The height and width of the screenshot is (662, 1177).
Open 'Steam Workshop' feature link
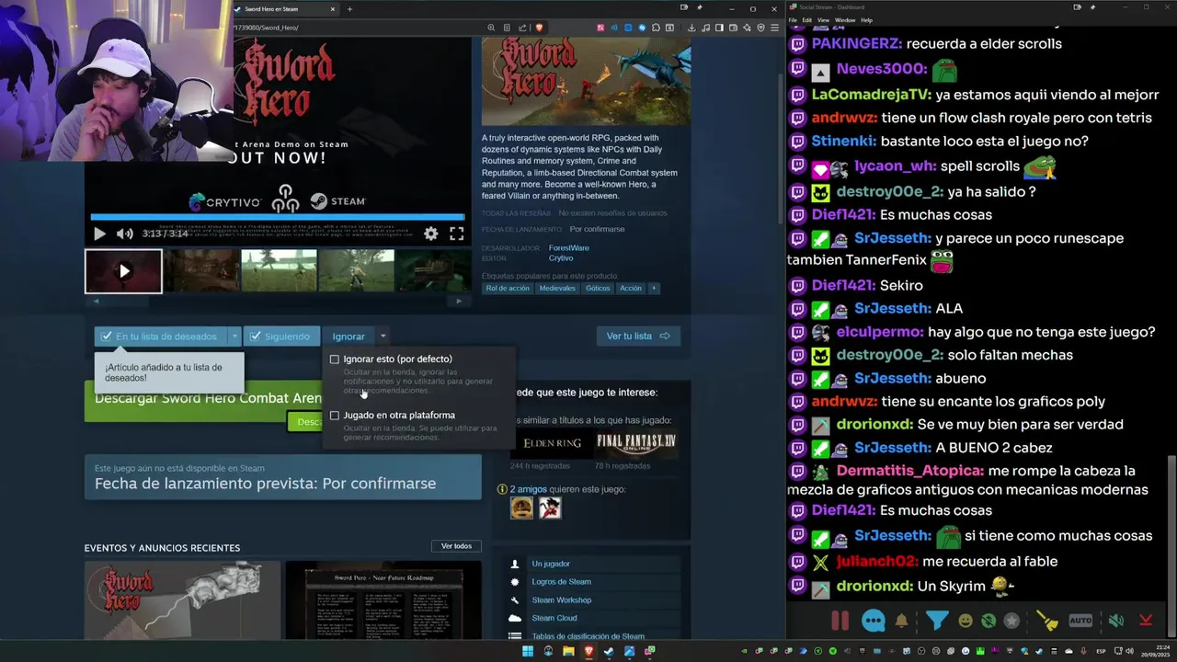(561, 600)
